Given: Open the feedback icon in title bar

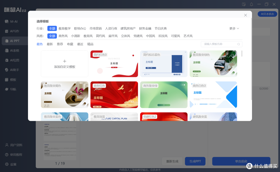Looking at the screenshot, I should (x=244, y=4).
